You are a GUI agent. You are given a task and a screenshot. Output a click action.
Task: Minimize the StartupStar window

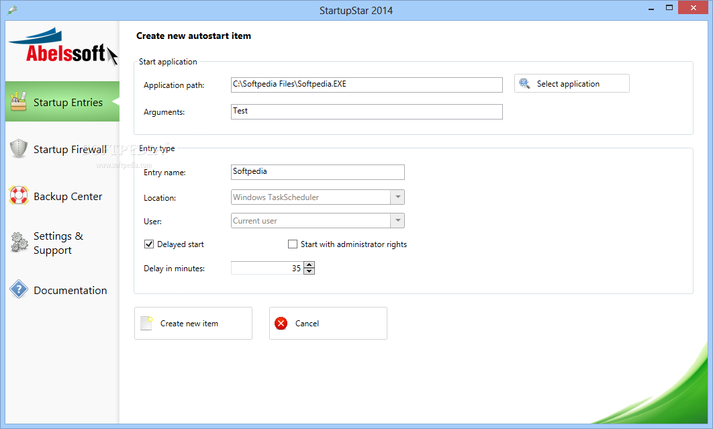(651, 8)
